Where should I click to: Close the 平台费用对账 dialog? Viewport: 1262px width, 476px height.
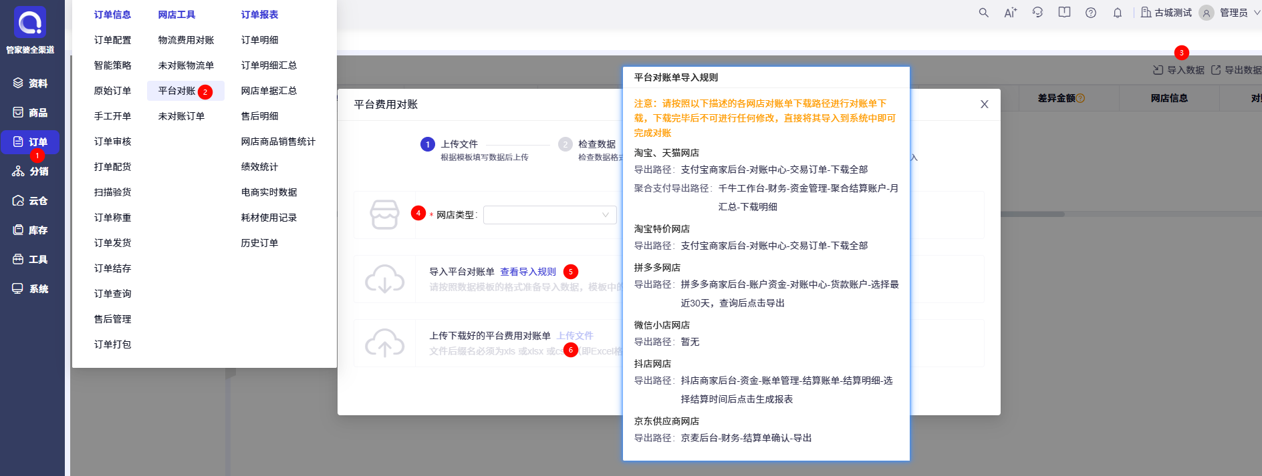pos(984,105)
